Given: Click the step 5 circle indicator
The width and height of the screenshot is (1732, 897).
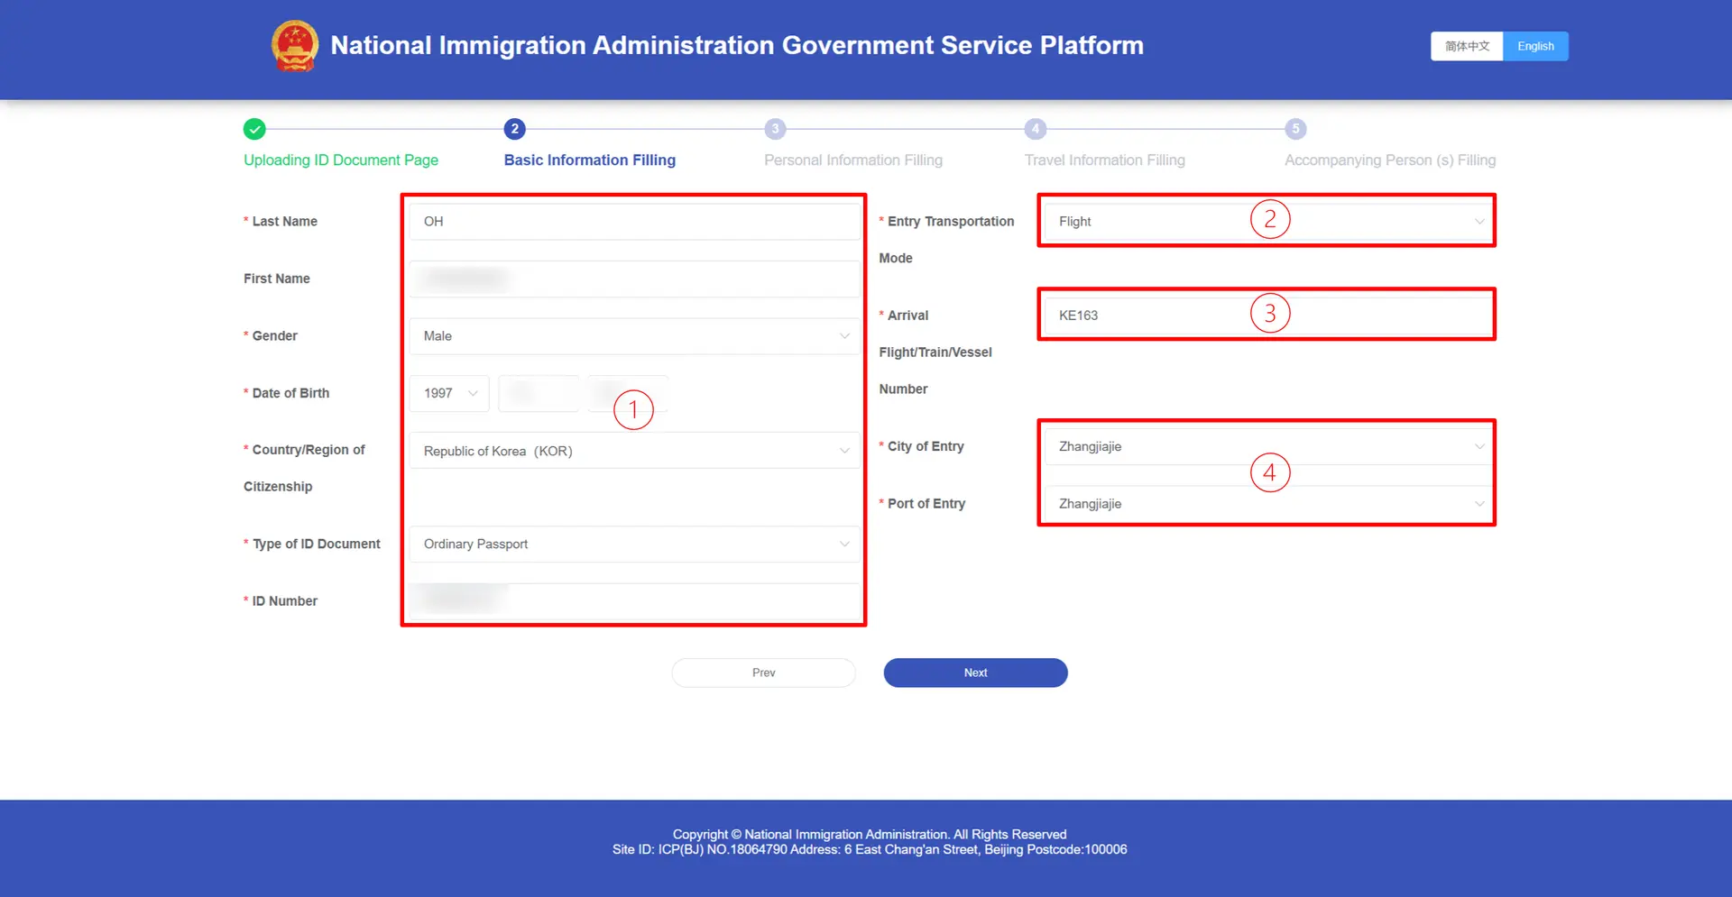Looking at the screenshot, I should 1295,129.
